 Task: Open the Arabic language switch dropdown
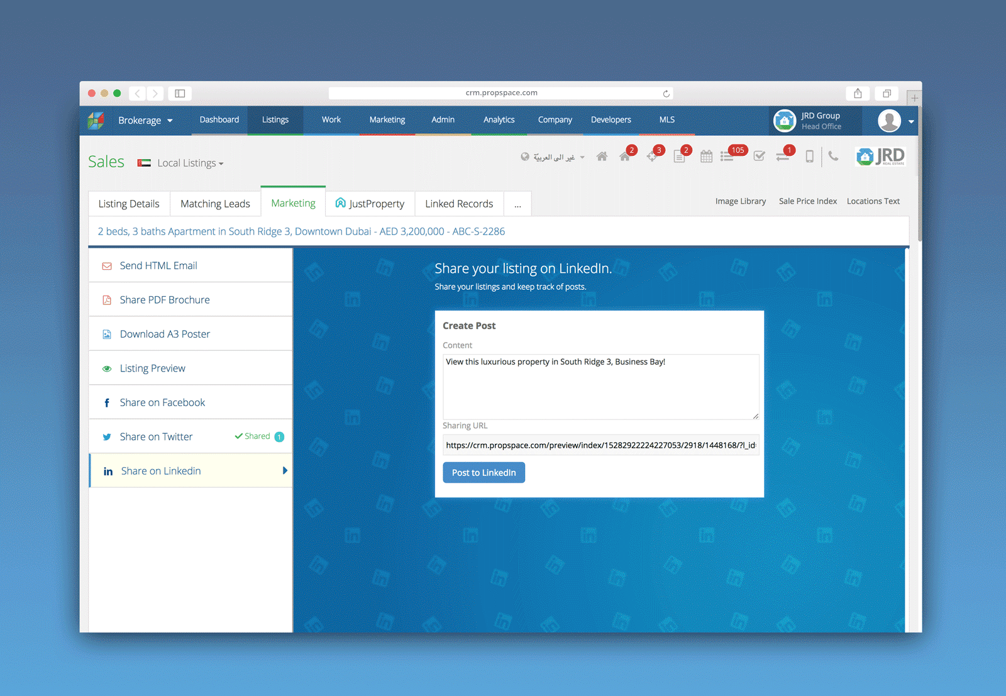tap(553, 157)
